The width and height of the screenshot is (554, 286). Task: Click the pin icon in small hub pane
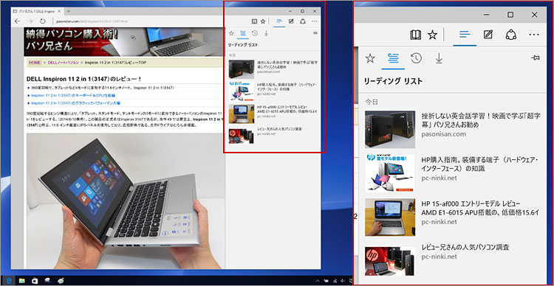pos(315,33)
